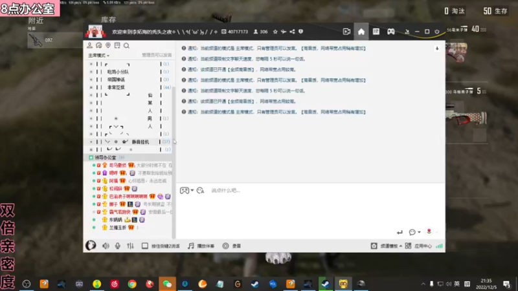518x291 pixels.
Task: Search channels with the magnifier icon
Action: [x=126, y=45]
